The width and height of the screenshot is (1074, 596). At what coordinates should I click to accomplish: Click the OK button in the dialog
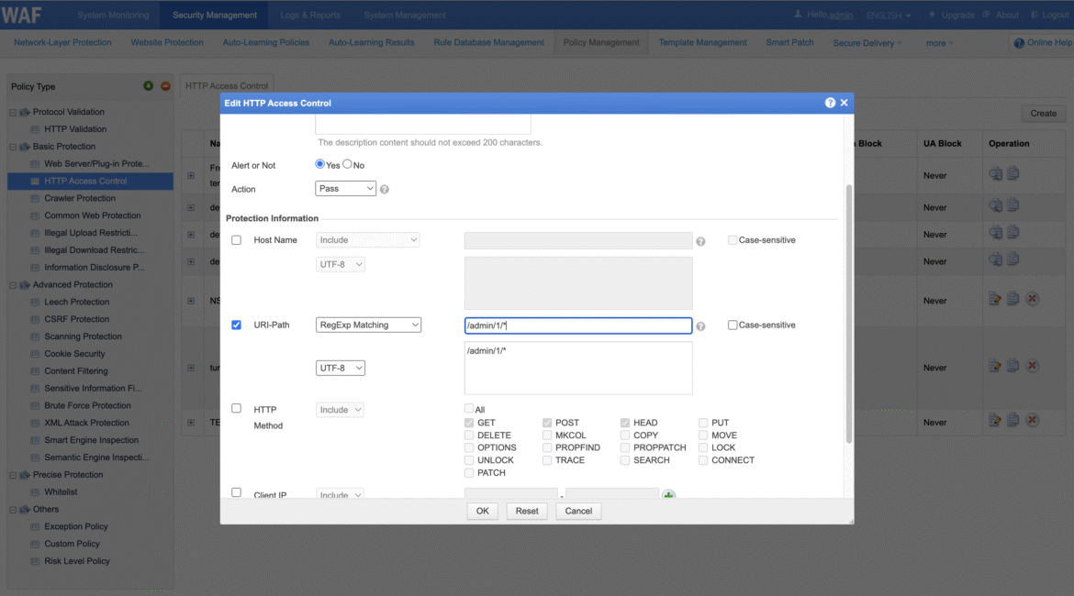(482, 511)
